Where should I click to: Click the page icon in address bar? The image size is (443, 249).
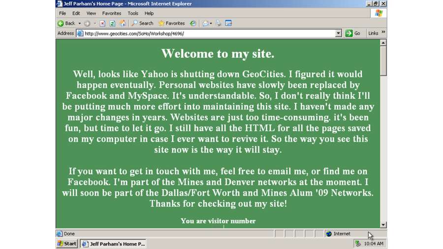coord(80,33)
